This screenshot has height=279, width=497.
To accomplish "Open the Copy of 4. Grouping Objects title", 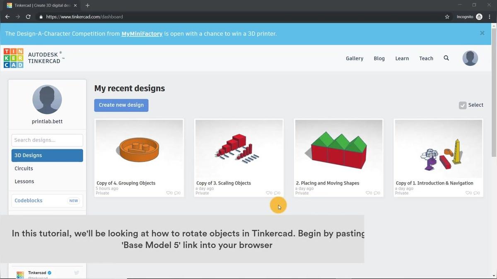I will point(126,183).
